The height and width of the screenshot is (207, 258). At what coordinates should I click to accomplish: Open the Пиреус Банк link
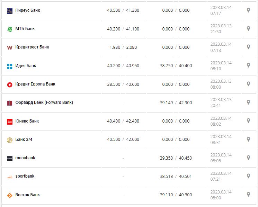tap(28, 10)
